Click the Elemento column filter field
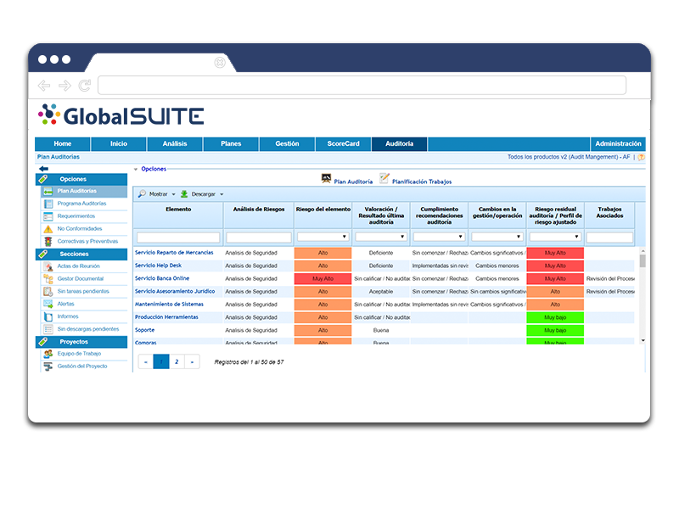Viewport: 679px width, 509px height. (x=178, y=238)
